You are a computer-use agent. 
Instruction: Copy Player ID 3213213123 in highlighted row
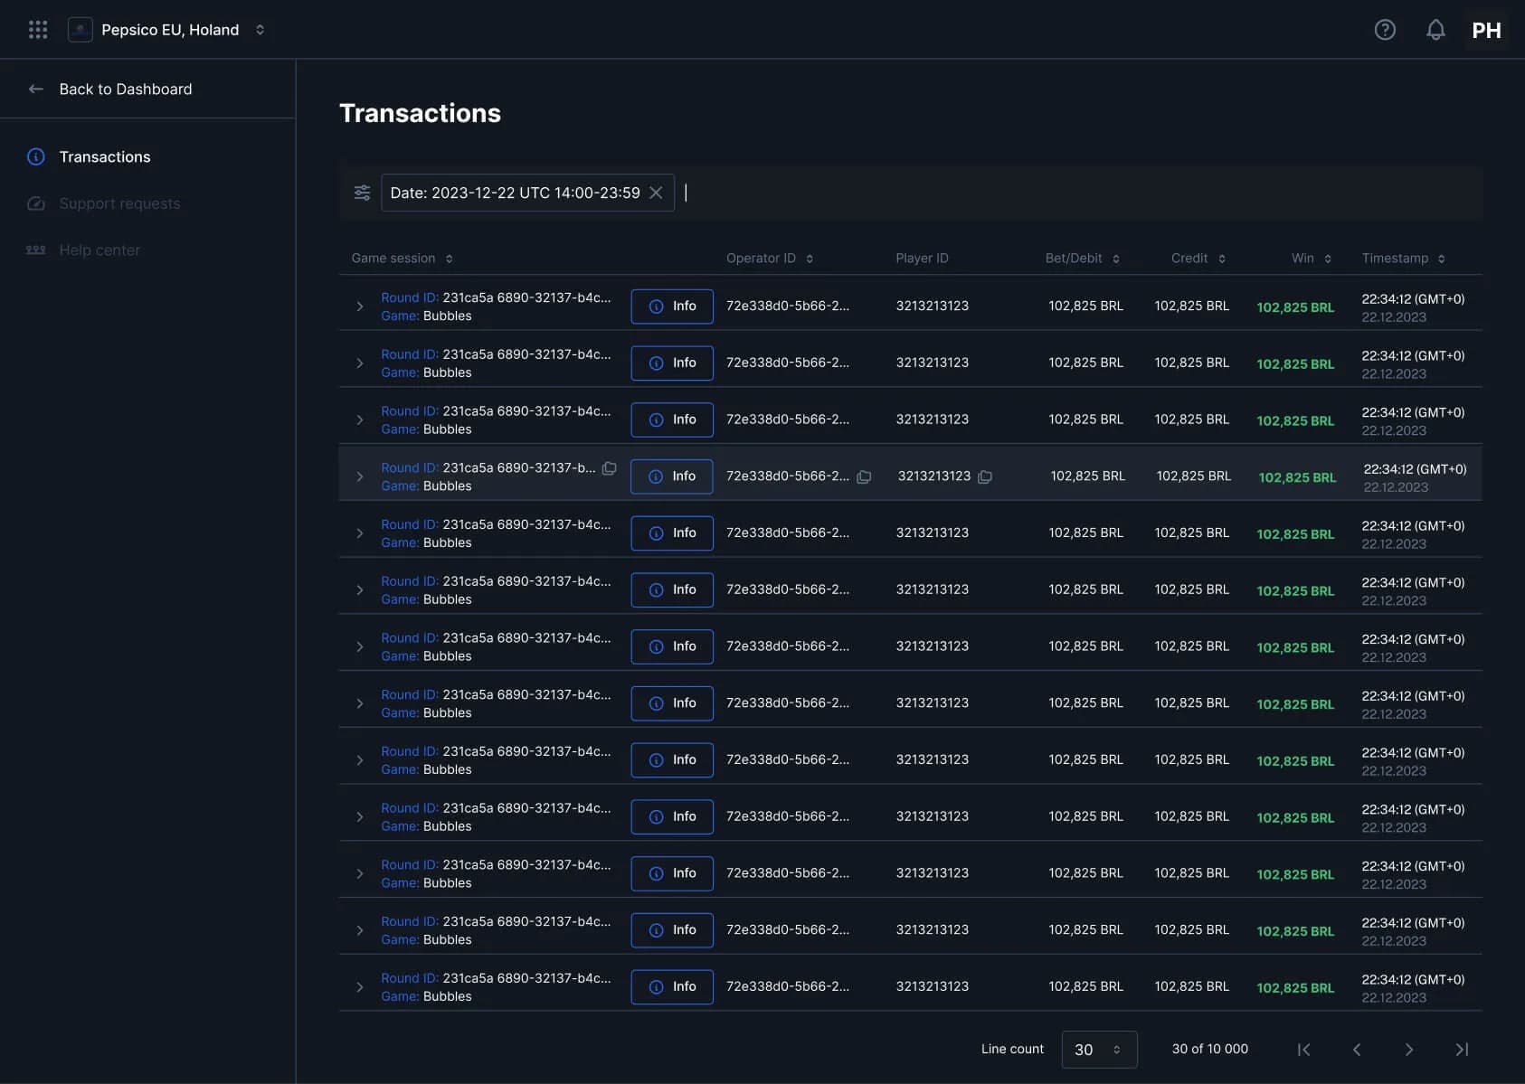click(x=985, y=476)
